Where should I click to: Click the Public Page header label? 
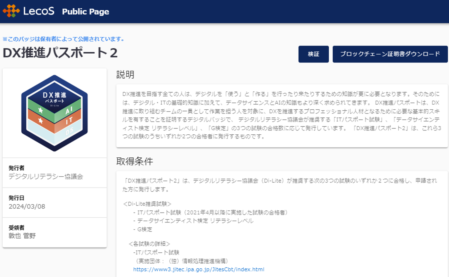point(85,11)
